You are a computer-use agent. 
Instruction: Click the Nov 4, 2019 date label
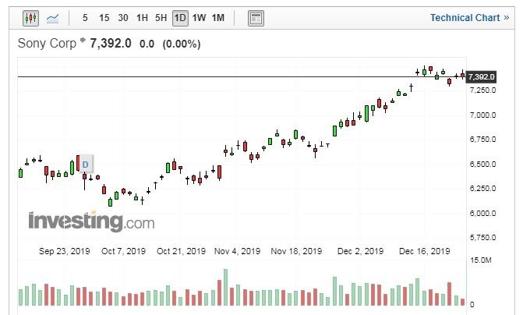point(237,251)
